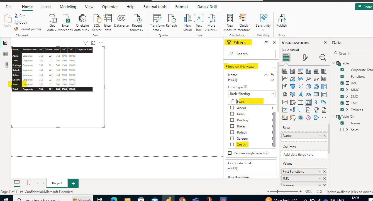The image size is (373, 201).
Task: Select the funnel chart visual
Action: point(292,87)
